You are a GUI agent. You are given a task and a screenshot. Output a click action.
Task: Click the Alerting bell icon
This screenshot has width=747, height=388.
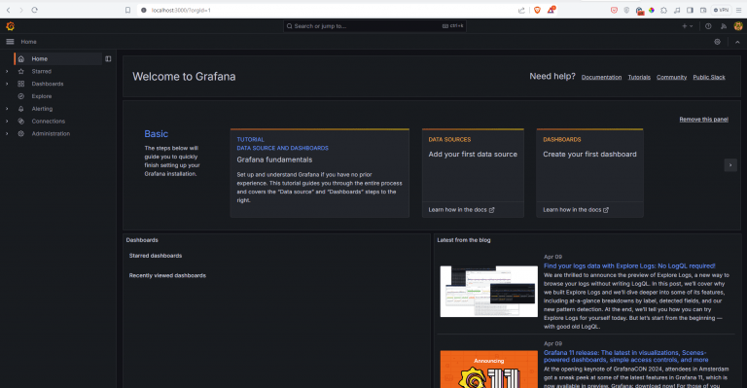pyautogui.click(x=21, y=109)
